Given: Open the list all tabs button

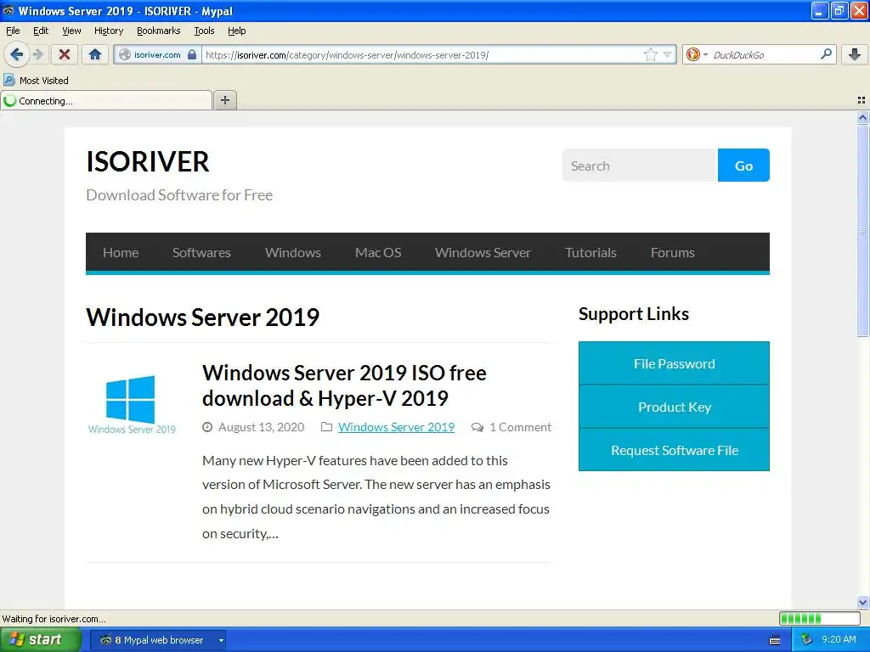Looking at the screenshot, I should click(862, 100).
